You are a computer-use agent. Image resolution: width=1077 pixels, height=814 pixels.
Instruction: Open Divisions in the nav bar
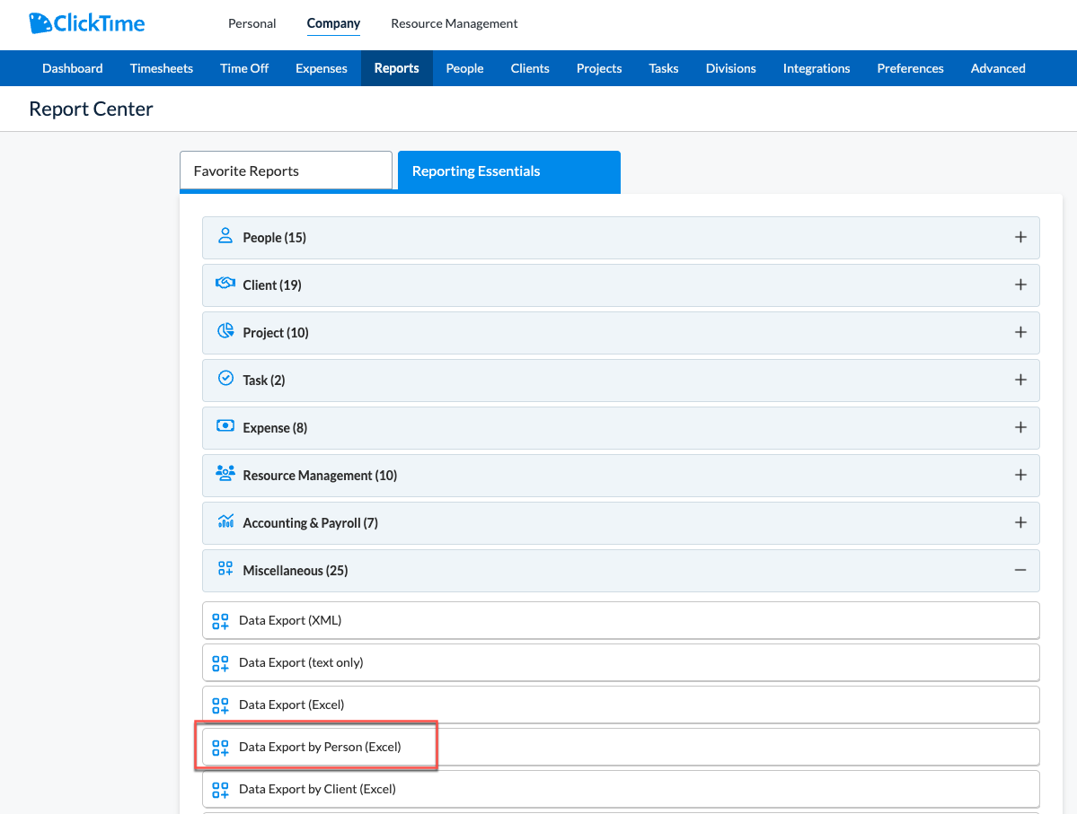pos(731,68)
